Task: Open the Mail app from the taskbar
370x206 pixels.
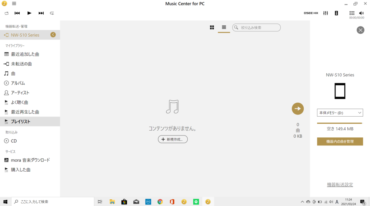Action: pos(136,202)
